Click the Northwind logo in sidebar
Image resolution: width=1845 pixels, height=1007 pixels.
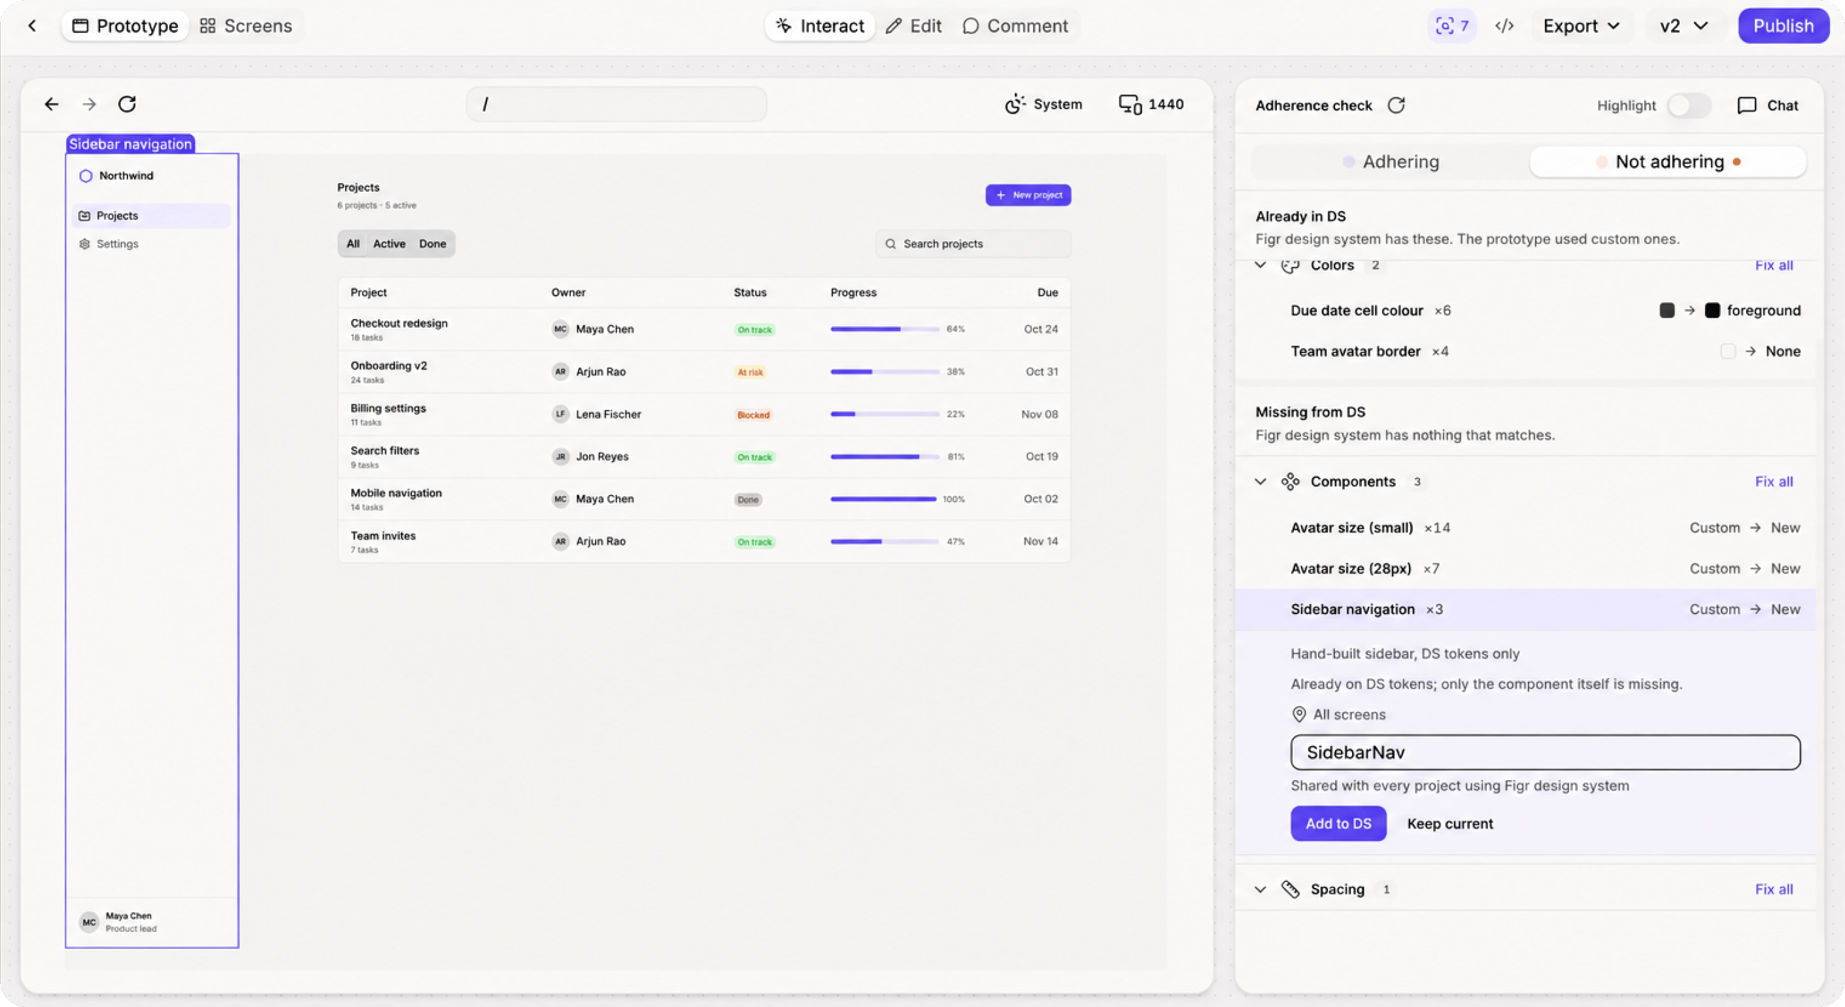(x=85, y=175)
